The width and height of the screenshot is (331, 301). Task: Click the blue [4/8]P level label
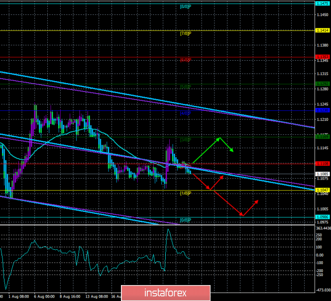tap(186, 113)
